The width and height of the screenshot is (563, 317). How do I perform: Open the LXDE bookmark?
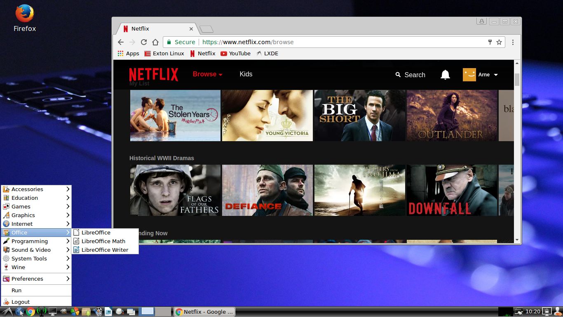pos(267,53)
